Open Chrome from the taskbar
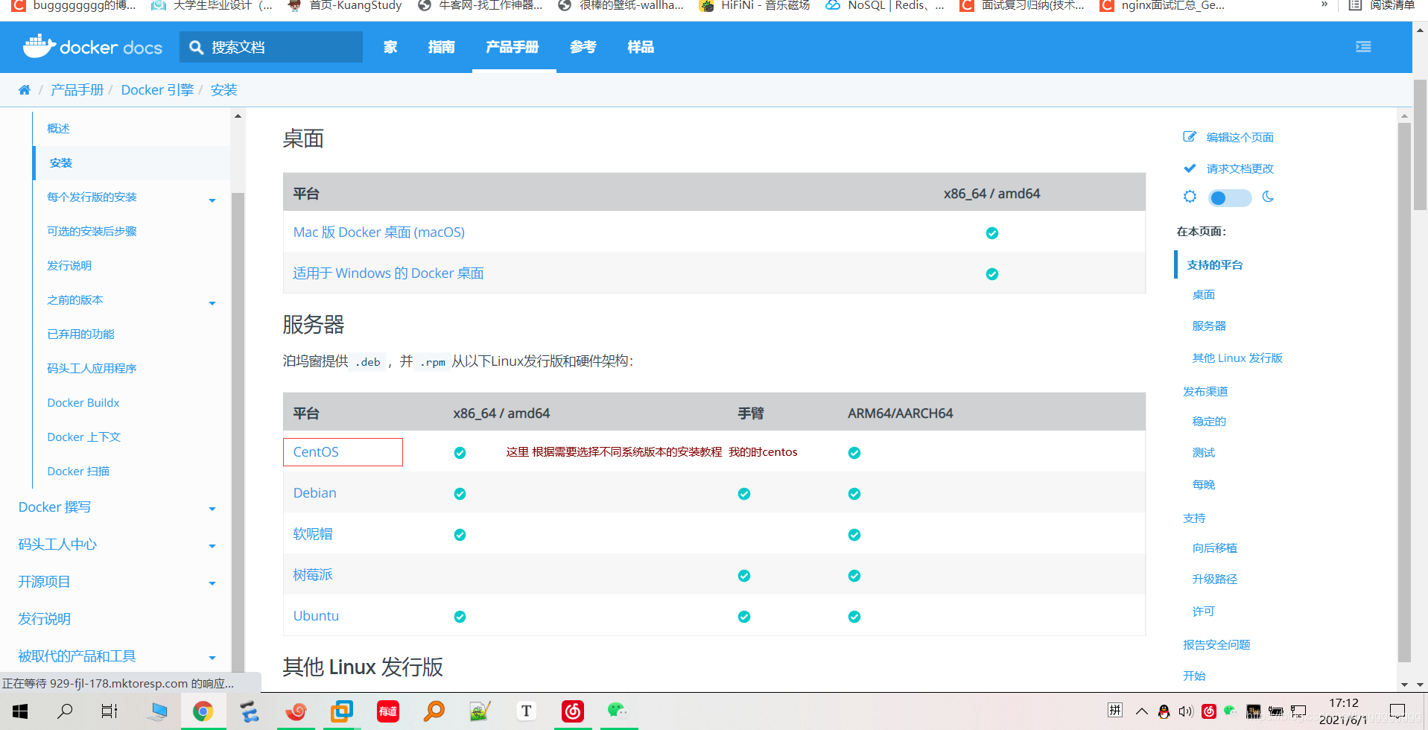Screen dimensions: 1428x730 pyautogui.click(x=203, y=711)
